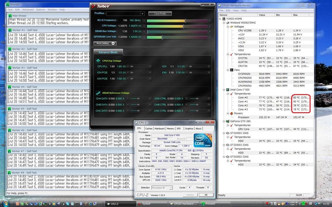
Task: Click the Powers flame icon
Action: 231,113
